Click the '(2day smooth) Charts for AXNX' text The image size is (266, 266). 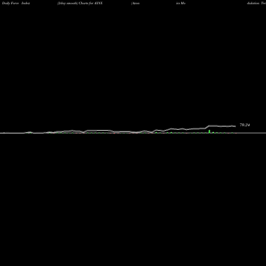pos(80,3)
